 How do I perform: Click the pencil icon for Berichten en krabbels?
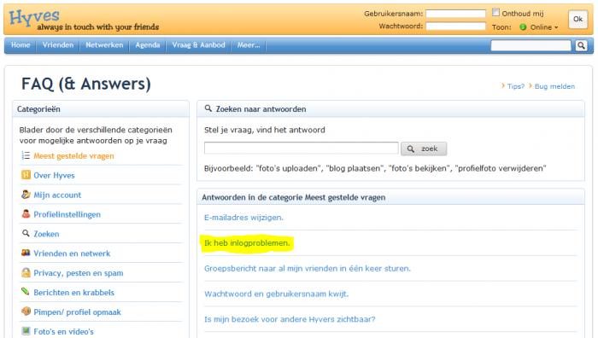pos(26,292)
